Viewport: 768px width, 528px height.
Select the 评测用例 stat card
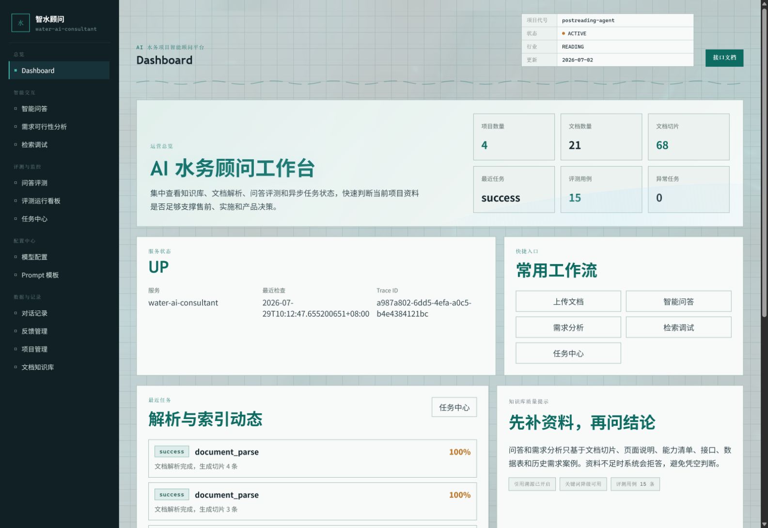pos(601,189)
